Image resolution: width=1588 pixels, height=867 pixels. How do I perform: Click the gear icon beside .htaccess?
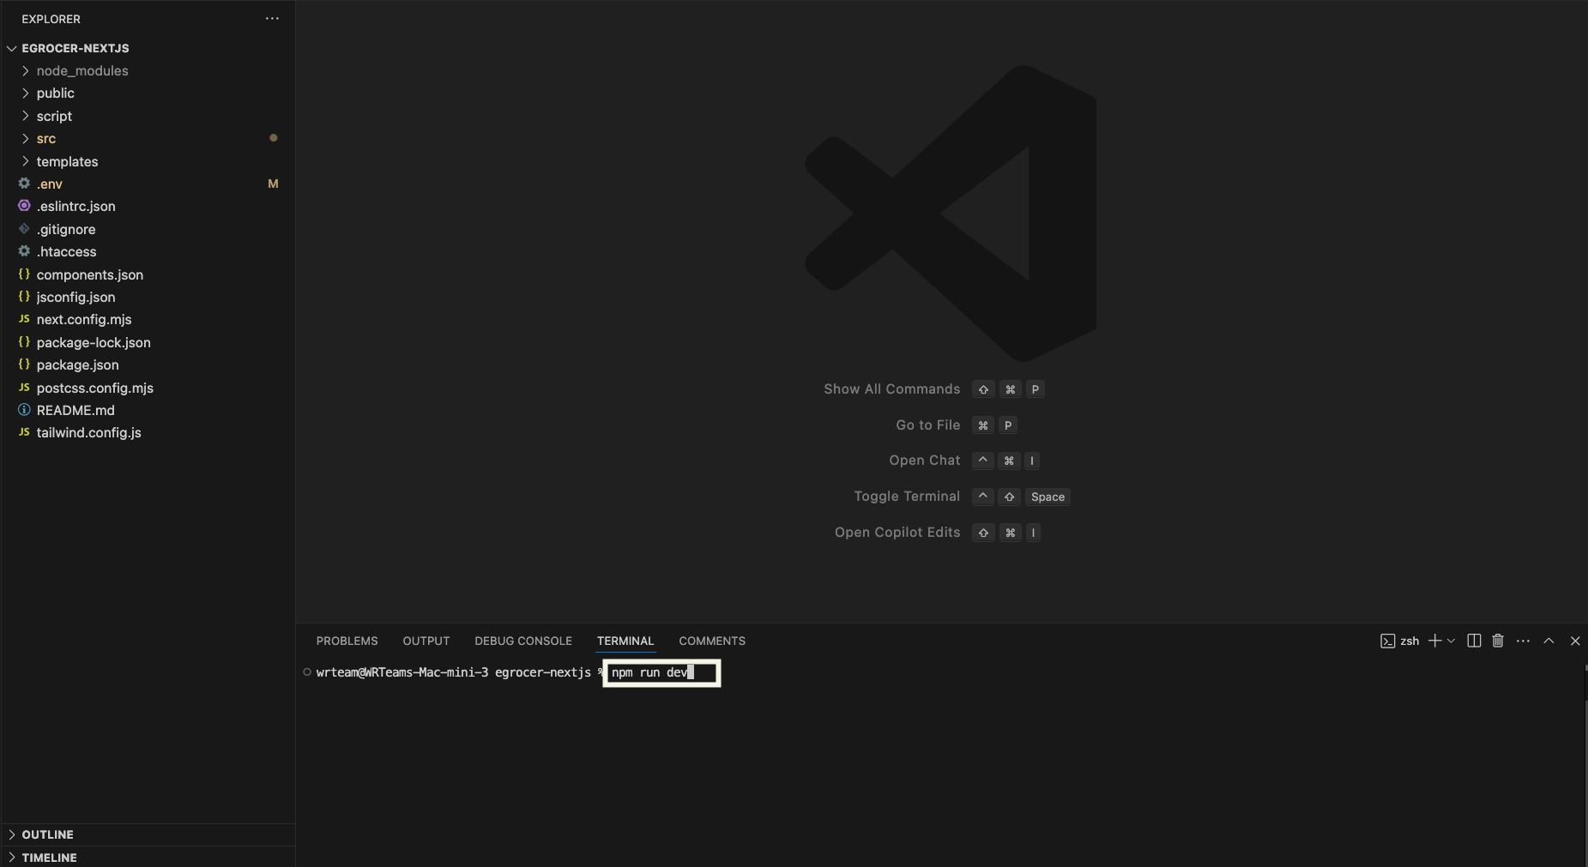[x=24, y=251]
